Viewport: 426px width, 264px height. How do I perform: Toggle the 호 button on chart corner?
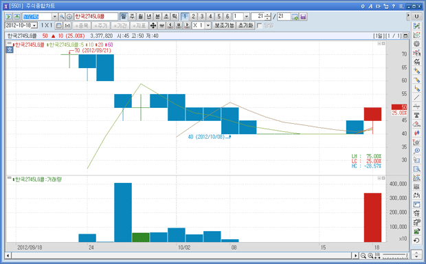pos(10,49)
